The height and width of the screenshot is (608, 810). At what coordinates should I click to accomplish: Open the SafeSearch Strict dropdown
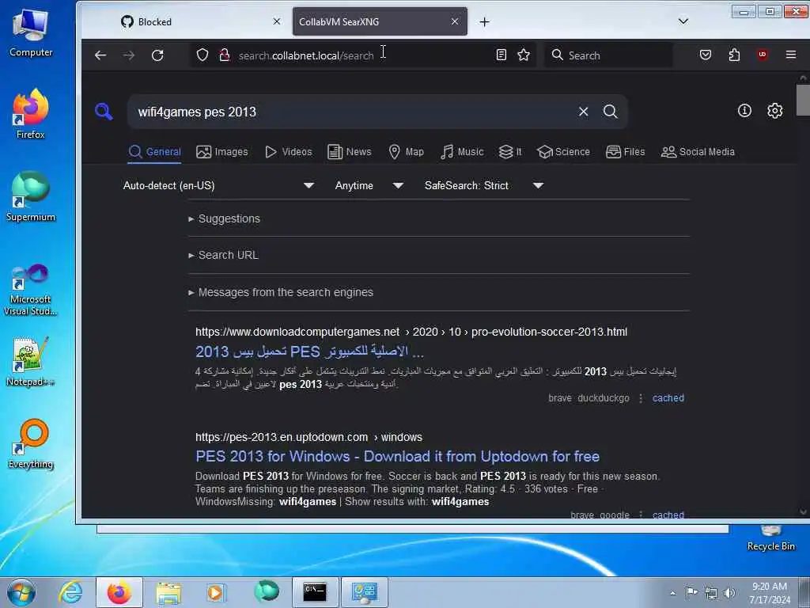(483, 185)
